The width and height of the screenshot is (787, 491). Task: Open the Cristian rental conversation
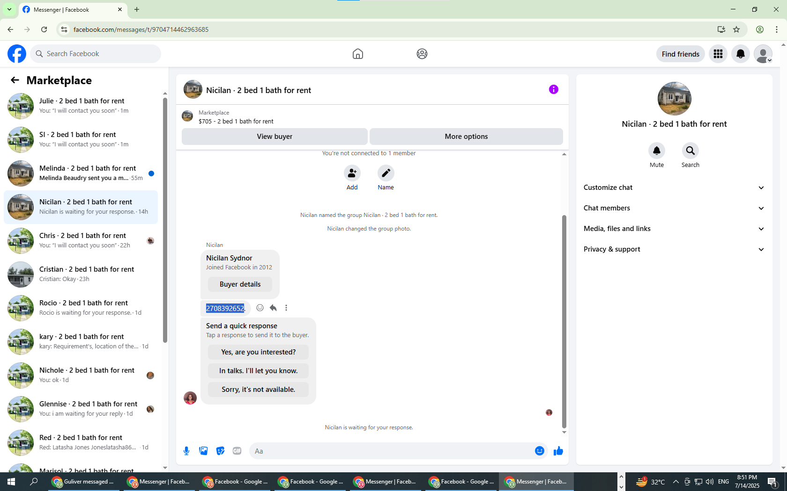click(x=81, y=274)
